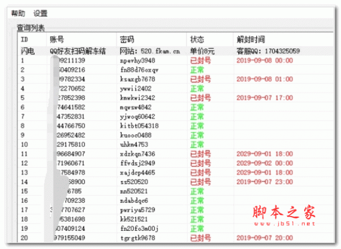The image size is (341, 249).
Task: Select the QQ好友扫码解冻结 cell
Action: (78, 51)
